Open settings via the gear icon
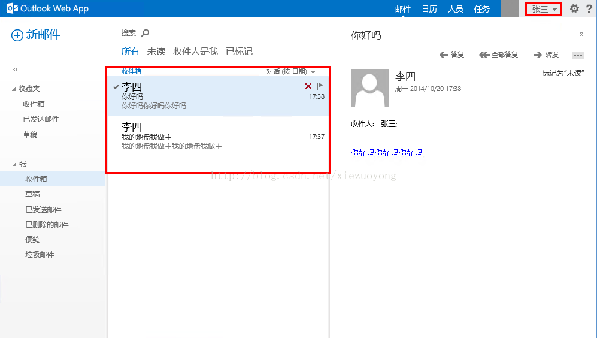 (574, 8)
